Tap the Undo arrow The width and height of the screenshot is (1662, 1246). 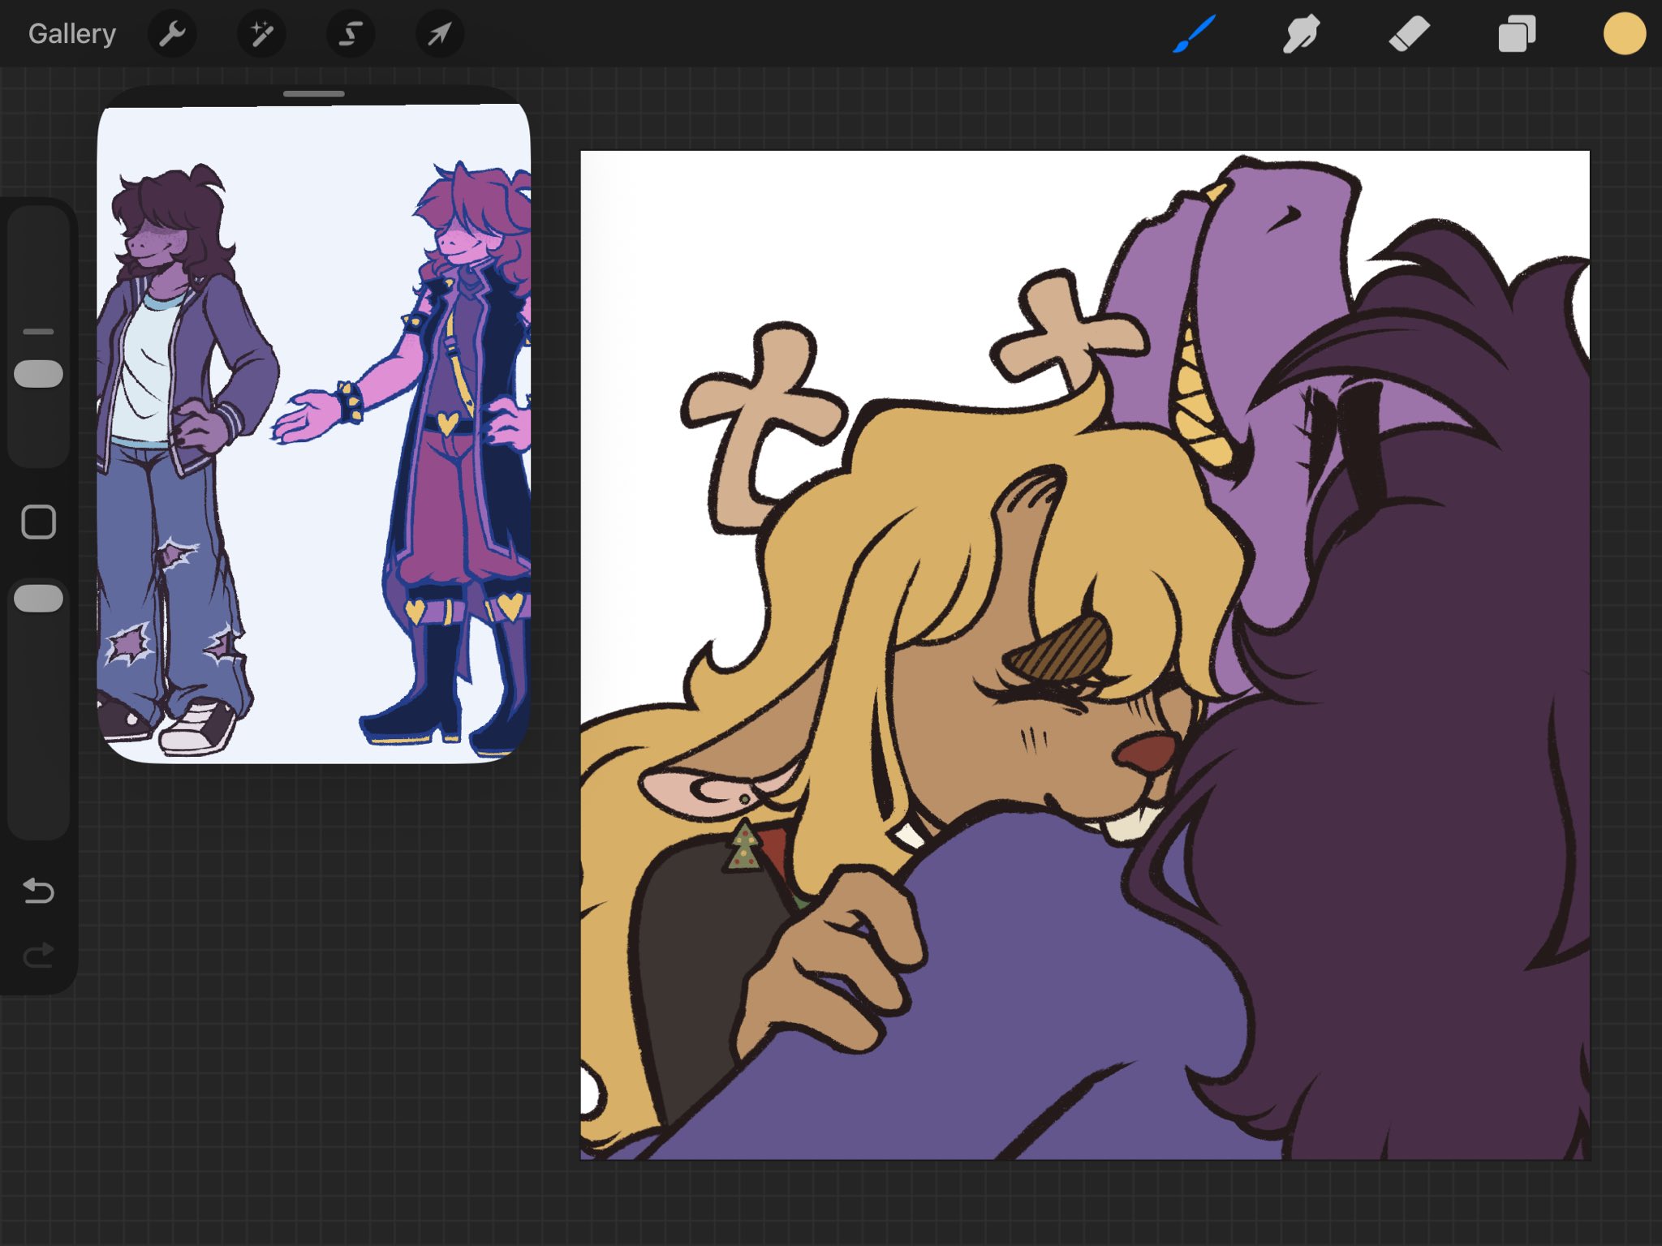click(x=38, y=891)
